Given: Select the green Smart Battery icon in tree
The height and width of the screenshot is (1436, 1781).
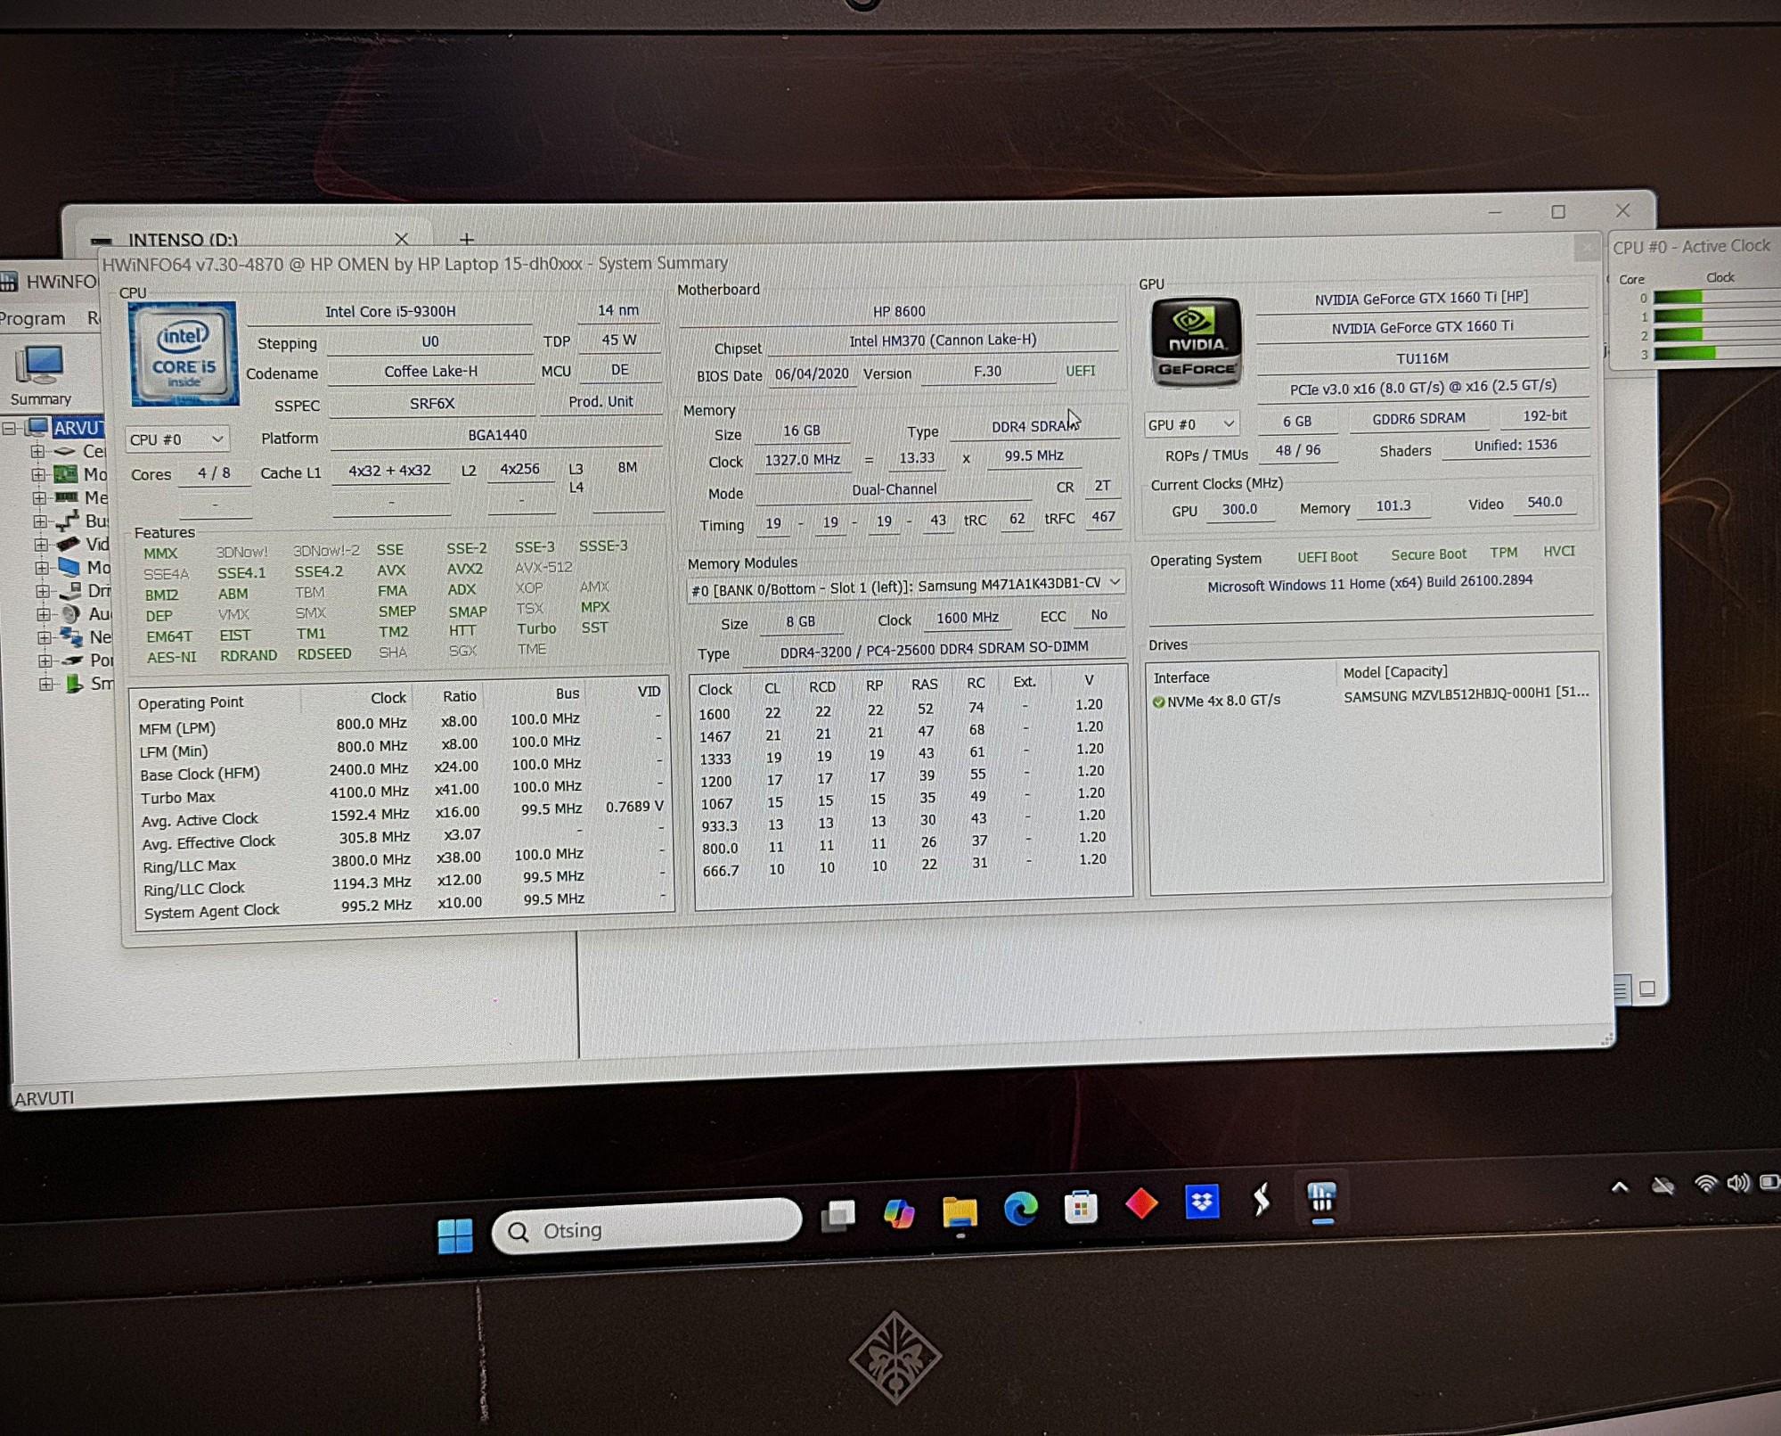Looking at the screenshot, I should coord(75,684).
